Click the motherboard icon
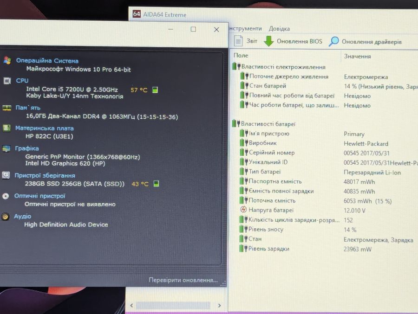Viewport: 418px width, 314px height. (7, 128)
